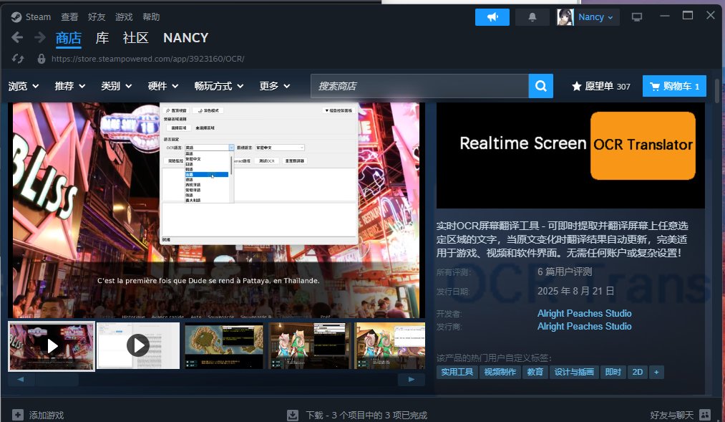
Task: Open the NANCY profile tab
Action: [x=186, y=38]
